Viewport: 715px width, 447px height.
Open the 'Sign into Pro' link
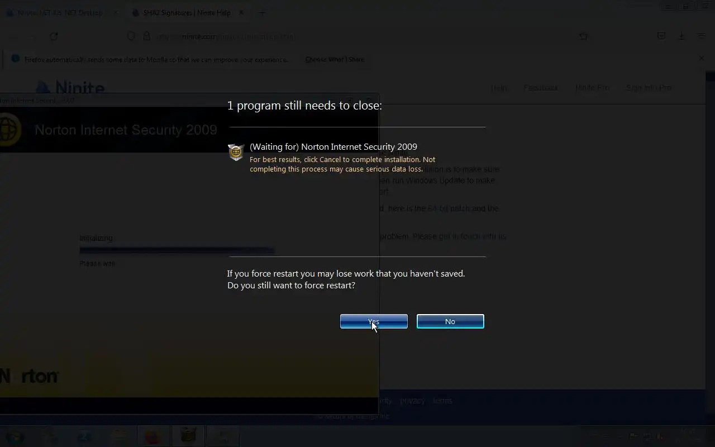(649, 88)
